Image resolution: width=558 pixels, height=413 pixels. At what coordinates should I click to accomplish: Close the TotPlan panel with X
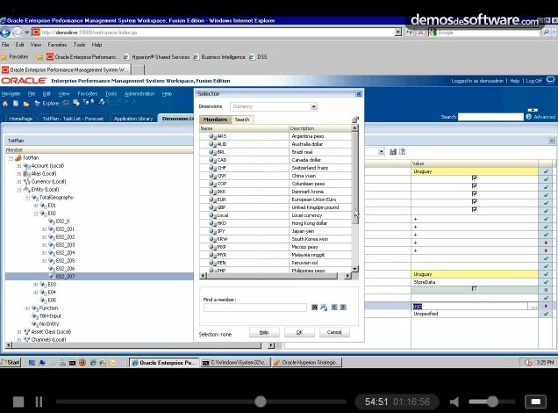[552, 141]
